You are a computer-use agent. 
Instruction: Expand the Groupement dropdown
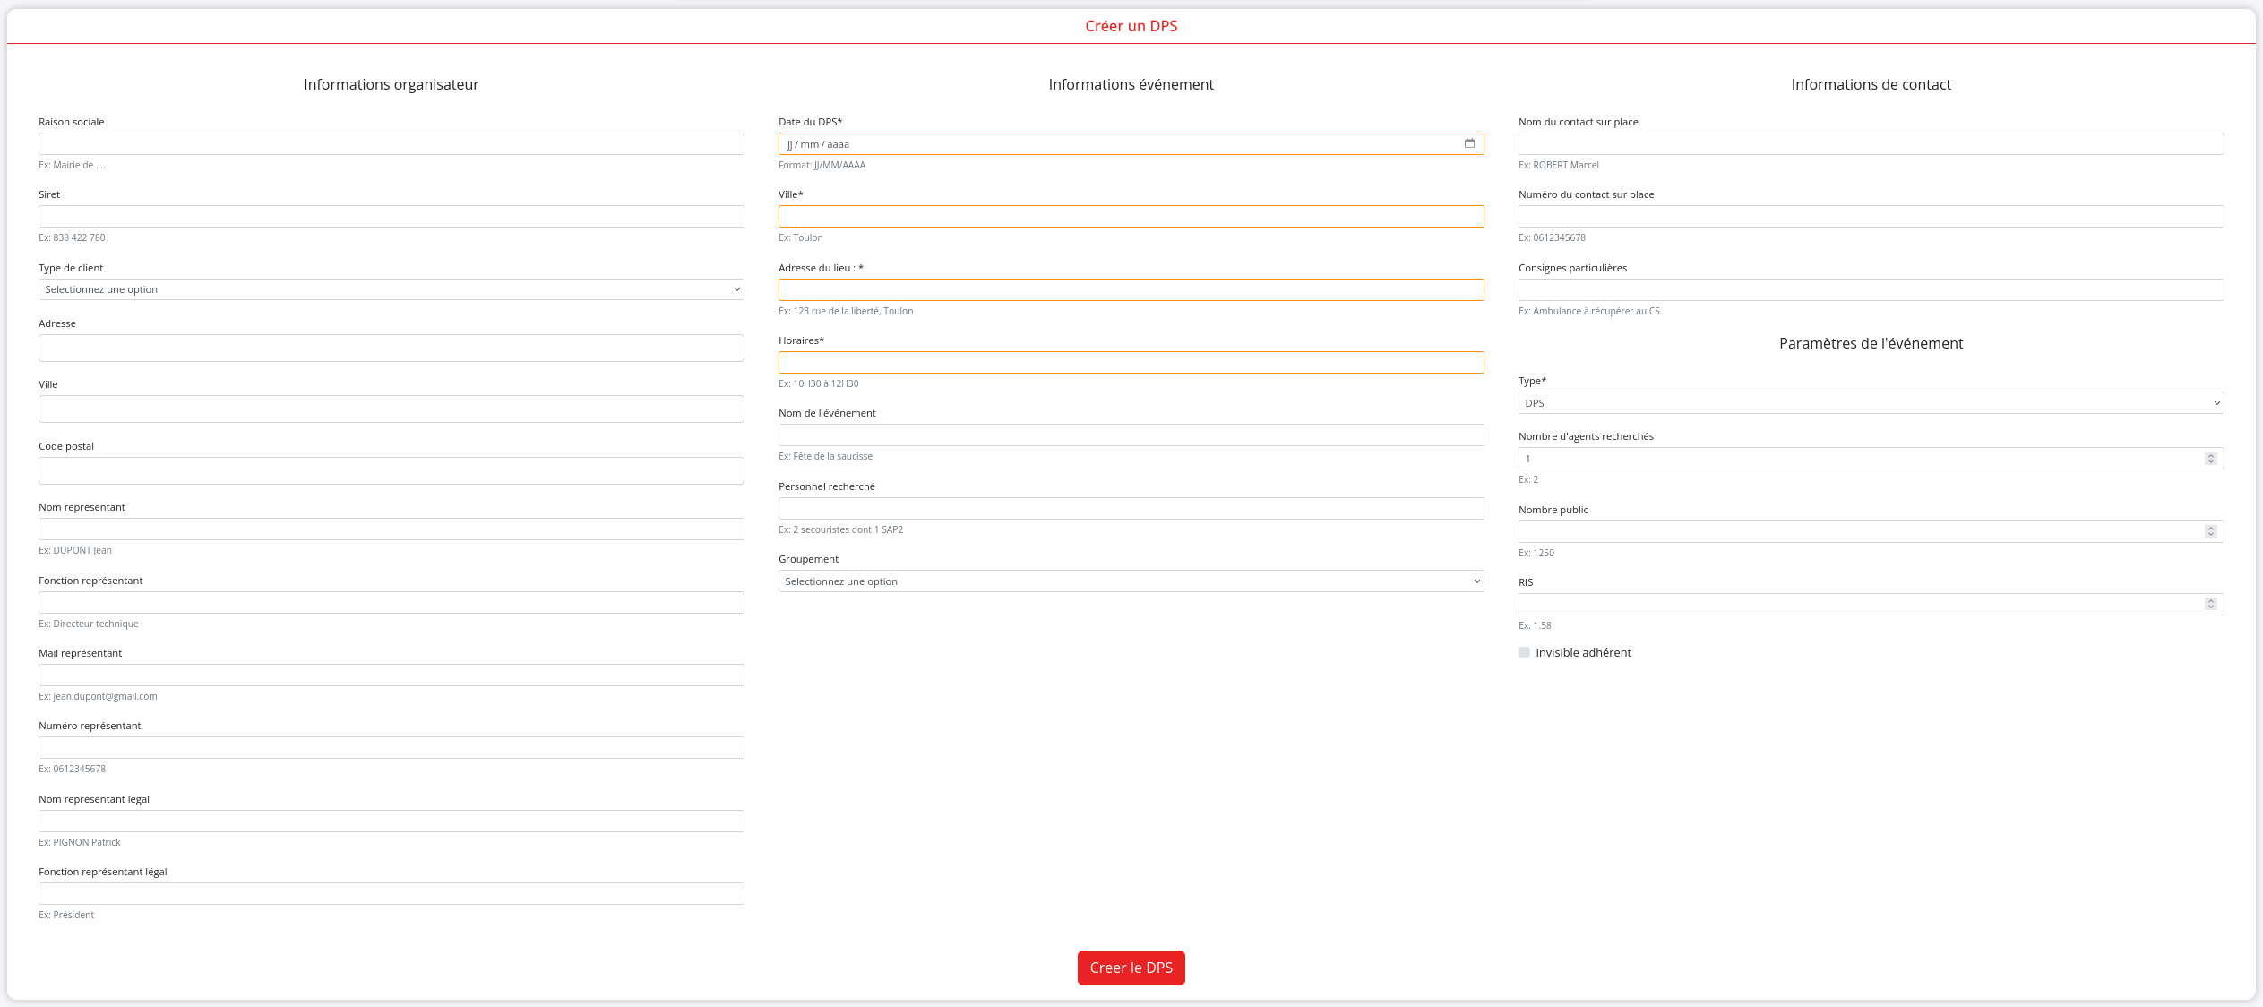click(1131, 581)
